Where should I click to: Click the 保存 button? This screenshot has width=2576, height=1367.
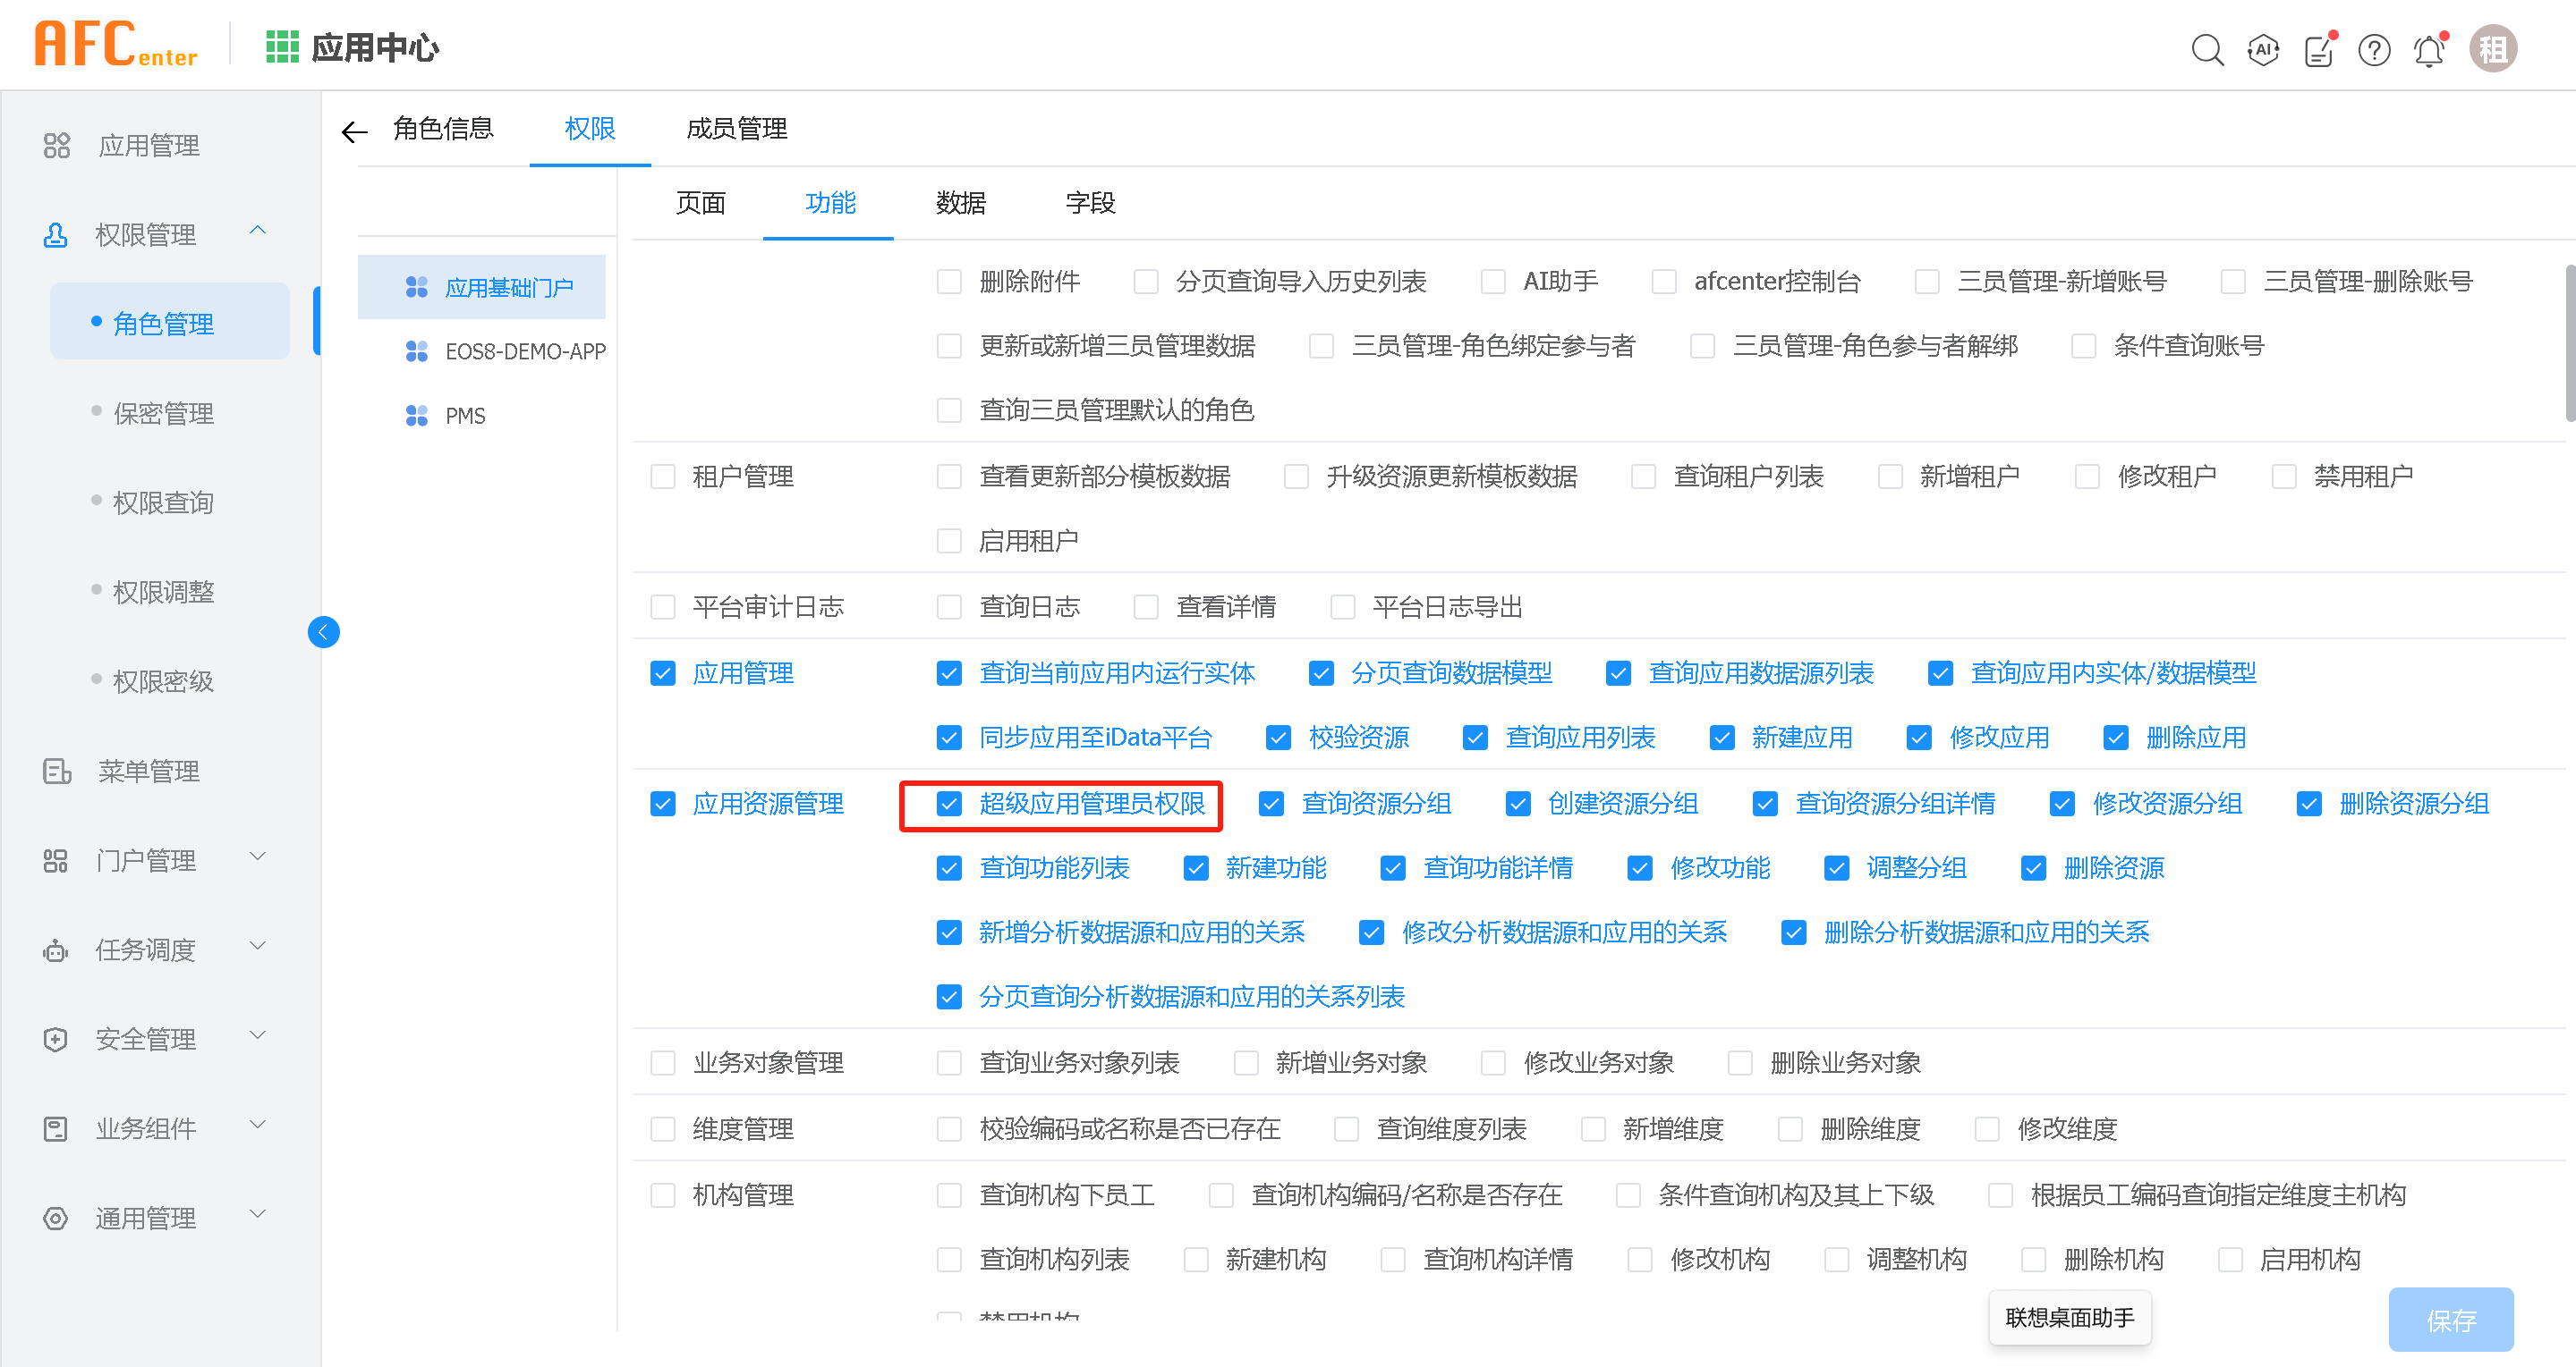click(2451, 1320)
